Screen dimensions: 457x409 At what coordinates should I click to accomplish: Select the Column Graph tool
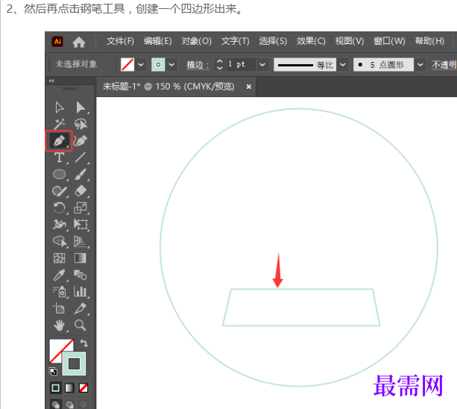[x=81, y=292]
